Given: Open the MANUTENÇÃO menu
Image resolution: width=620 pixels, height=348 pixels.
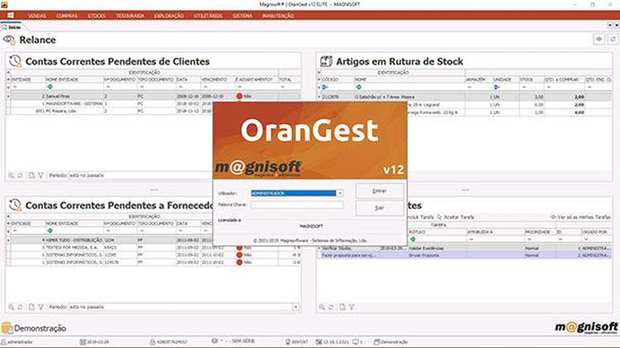Looking at the screenshot, I should tap(278, 16).
